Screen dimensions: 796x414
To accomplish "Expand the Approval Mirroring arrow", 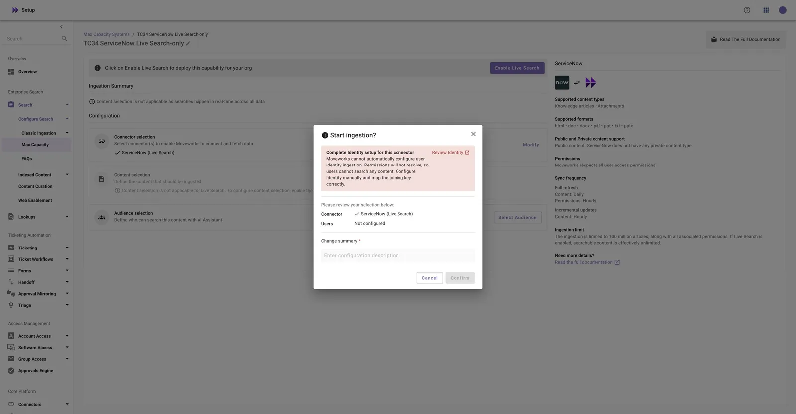I will tap(67, 293).
